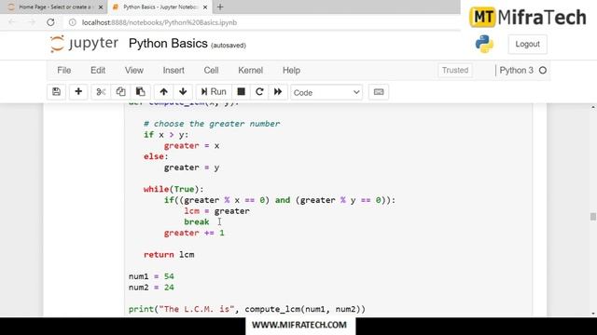Open the command palette keyboard icon
Viewport: 597px width, 335px height.
[379, 92]
